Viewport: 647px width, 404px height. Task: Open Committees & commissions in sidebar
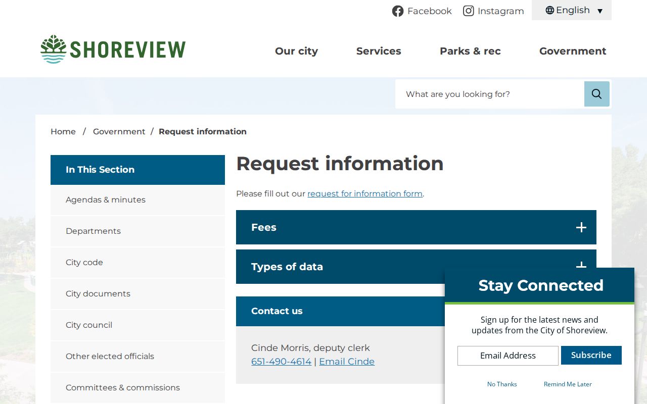[137, 388]
